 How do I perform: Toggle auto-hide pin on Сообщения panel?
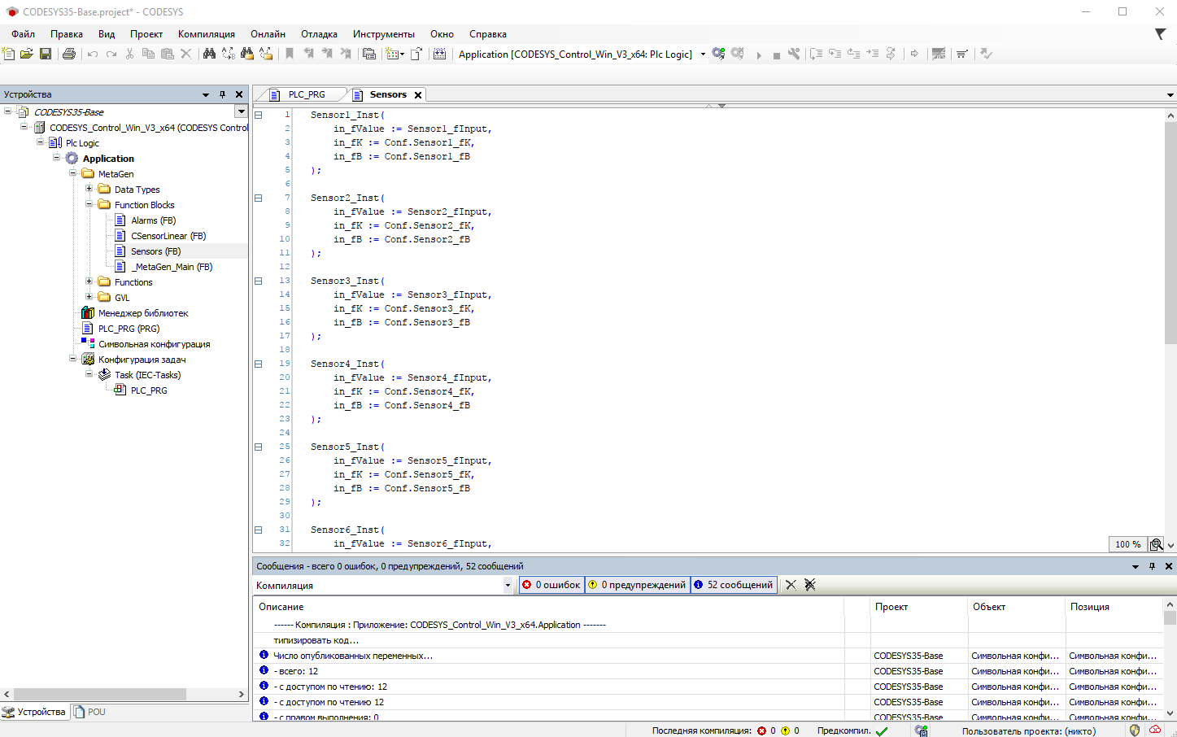(x=1152, y=566)
